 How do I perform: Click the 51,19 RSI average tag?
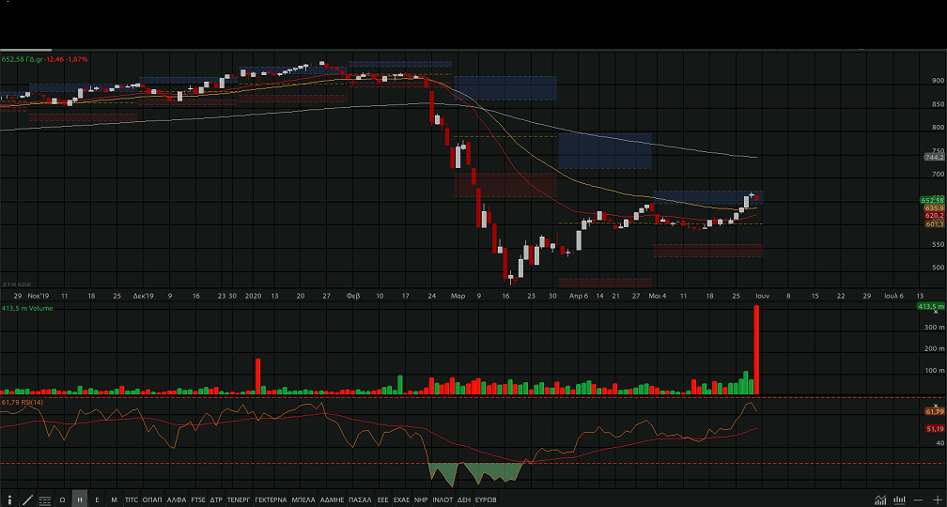pos(934,428)
